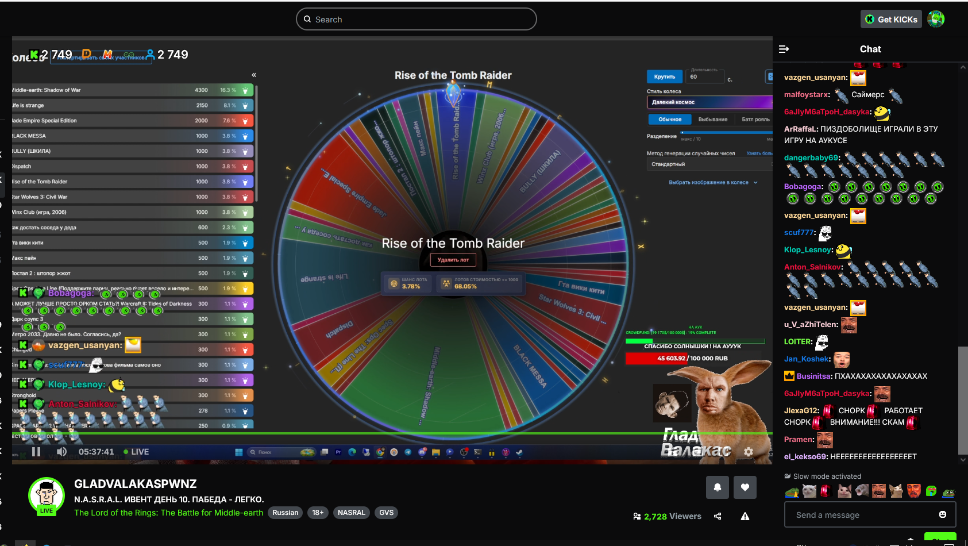Click the Star Wolves 3: Civil War lot
This screenshot has height=546, width=968.
(x=133, y=197)
